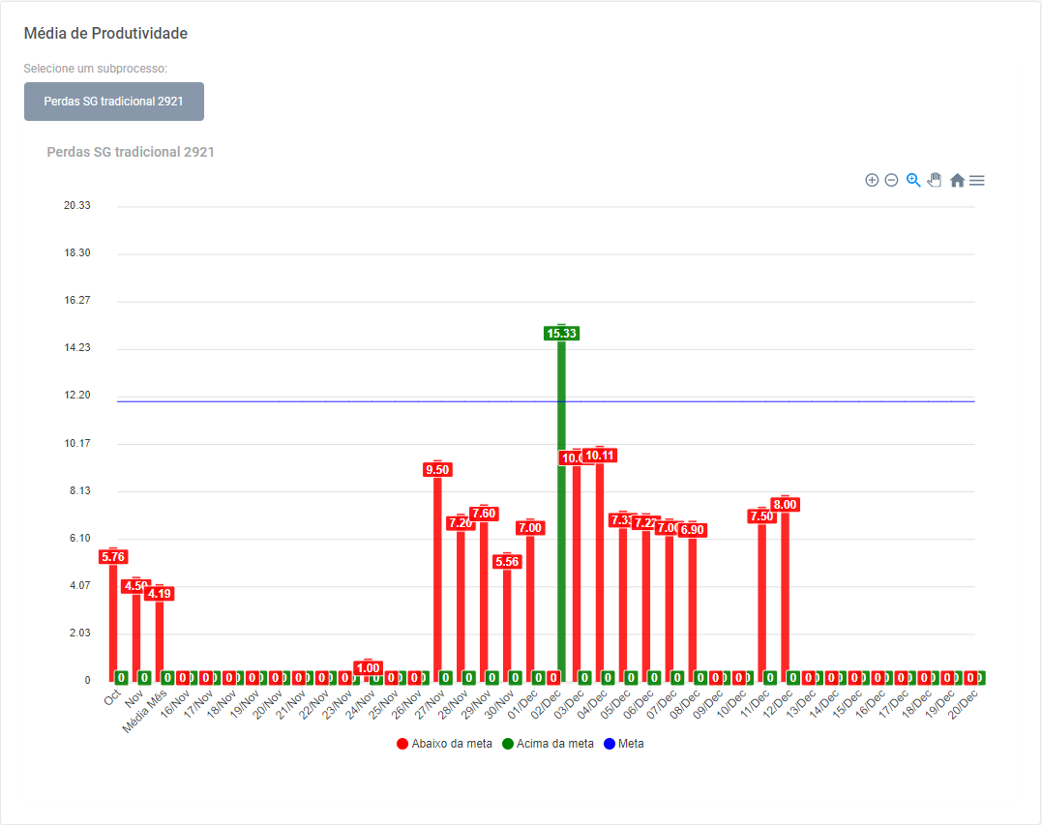Select the 1.00 data label
Image resolution: width=1042 pixels, height=825 pixels.
point(368,668)
